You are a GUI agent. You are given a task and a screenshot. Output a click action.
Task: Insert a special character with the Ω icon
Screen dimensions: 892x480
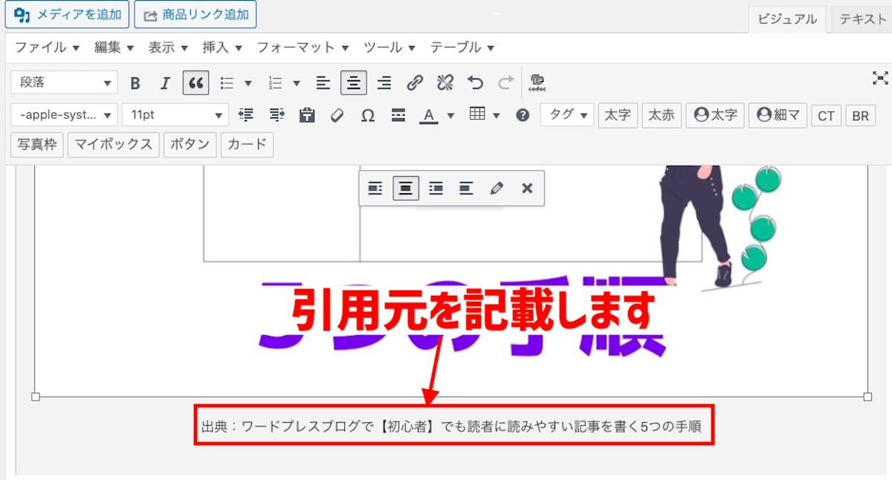pyautogui.click(x=367, y=115)
